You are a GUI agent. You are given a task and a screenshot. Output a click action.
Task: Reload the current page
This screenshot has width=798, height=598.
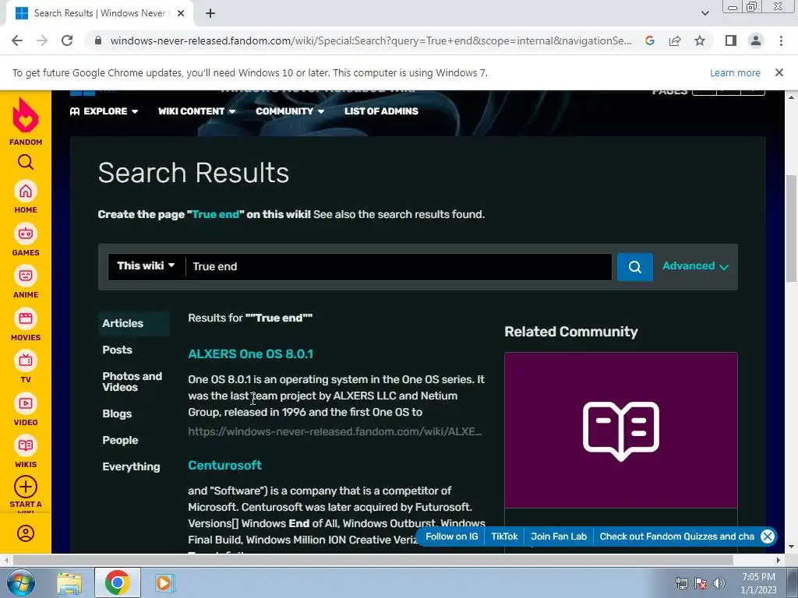67,40
